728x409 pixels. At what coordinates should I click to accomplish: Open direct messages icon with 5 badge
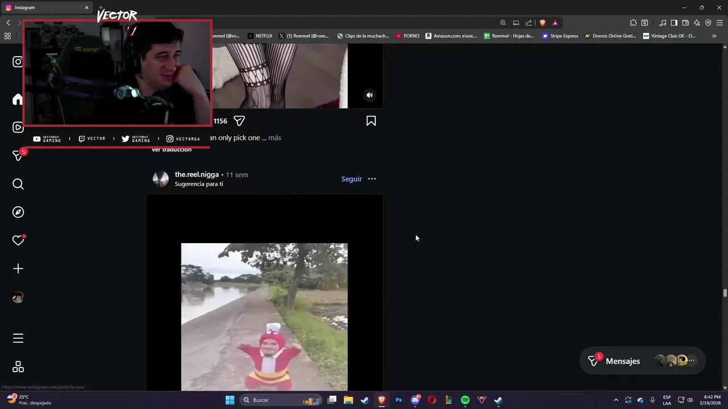point(18,155)
